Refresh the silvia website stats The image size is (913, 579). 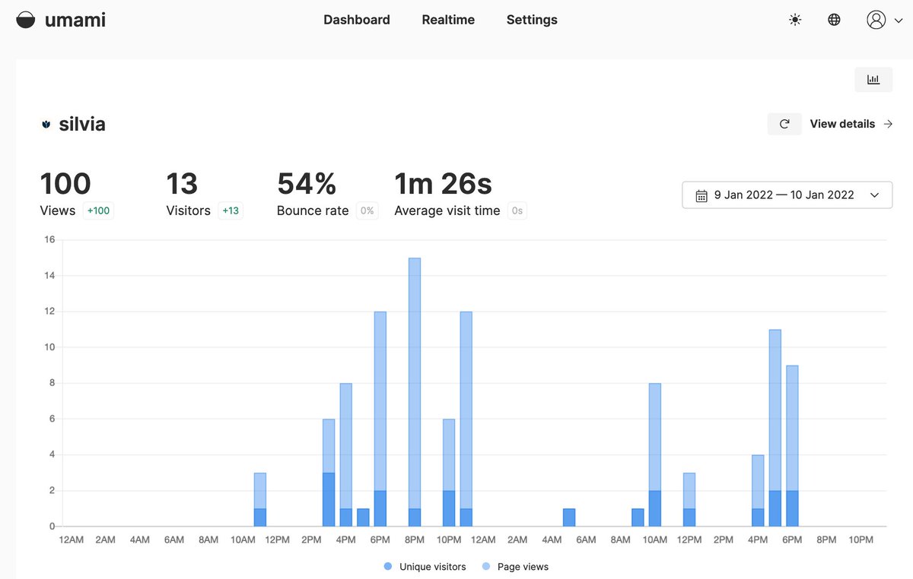(784, 124)
